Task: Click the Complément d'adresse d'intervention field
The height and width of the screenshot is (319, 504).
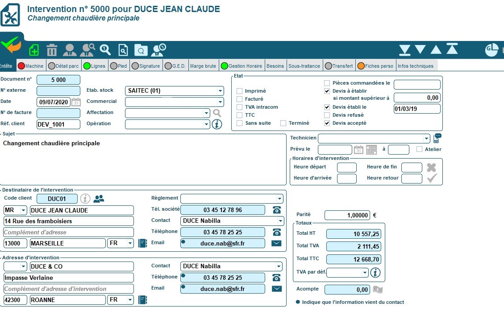Action: [68, 289]
